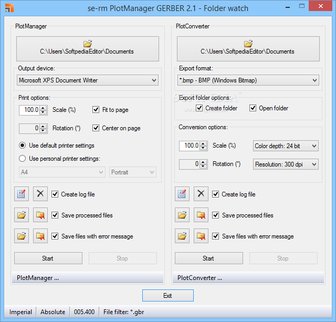Toggle Create folder checkbox
Image resolution: width=336 pixels, height=322 pixels.
[x=199, y=108]
